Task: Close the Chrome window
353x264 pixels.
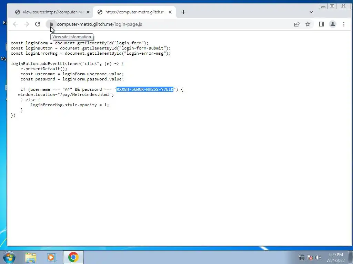Action: coord(344,6)
